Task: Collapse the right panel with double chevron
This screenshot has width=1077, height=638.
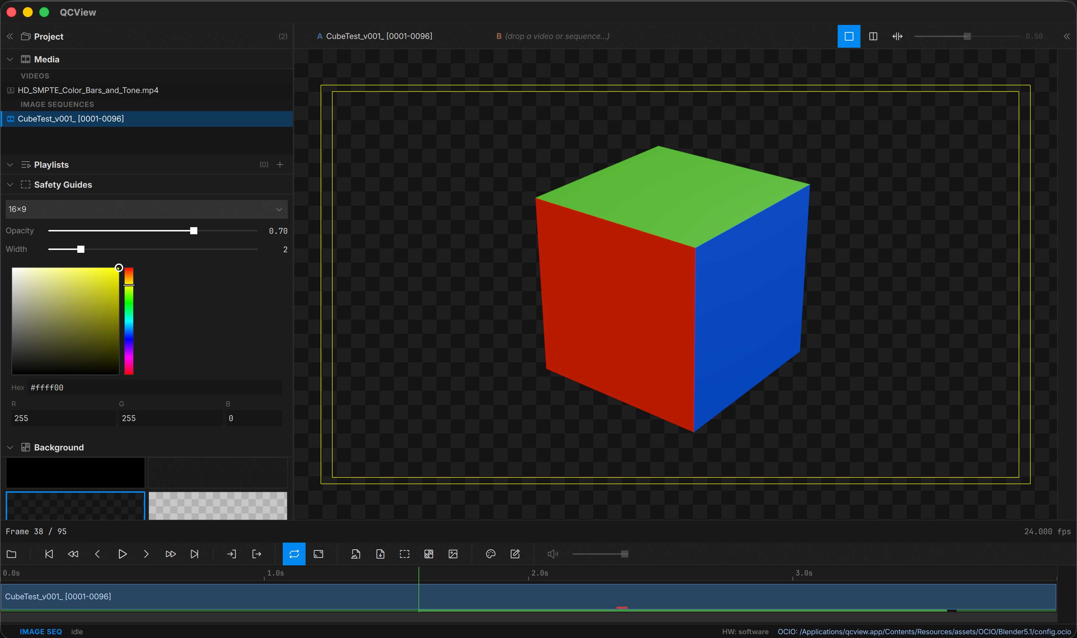Action: tap(1067, 36)
